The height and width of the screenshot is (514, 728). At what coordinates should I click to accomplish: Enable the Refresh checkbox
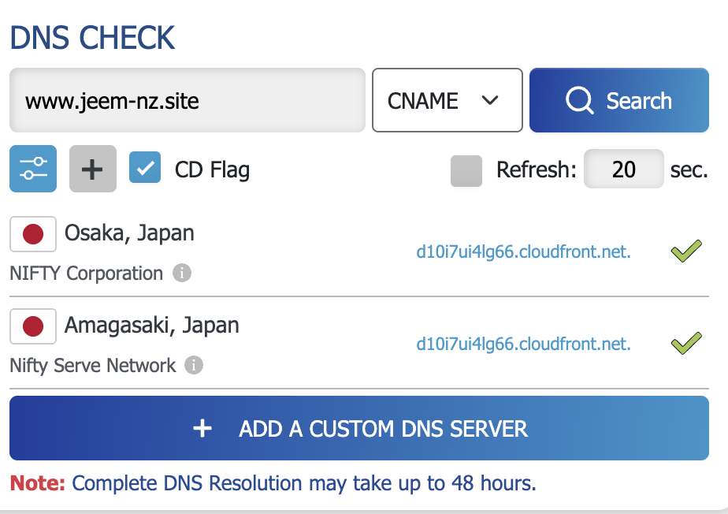[x=466, y=170]
